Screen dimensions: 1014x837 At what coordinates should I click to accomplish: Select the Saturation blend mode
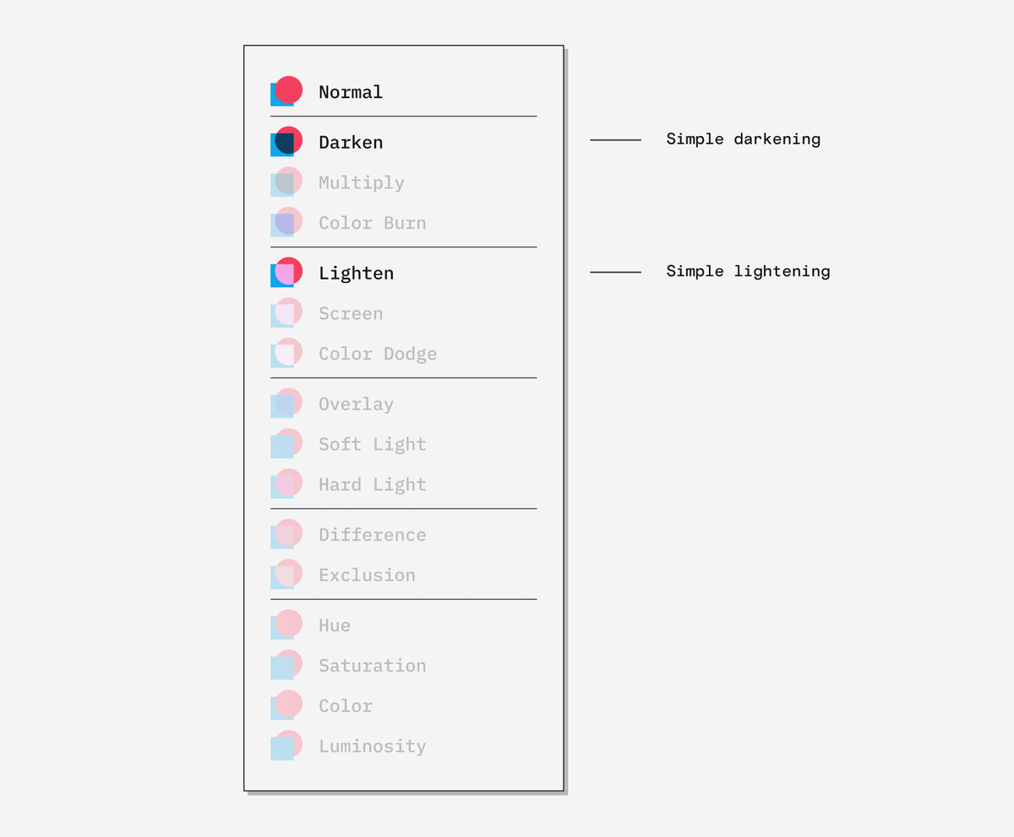coord(372,666)
